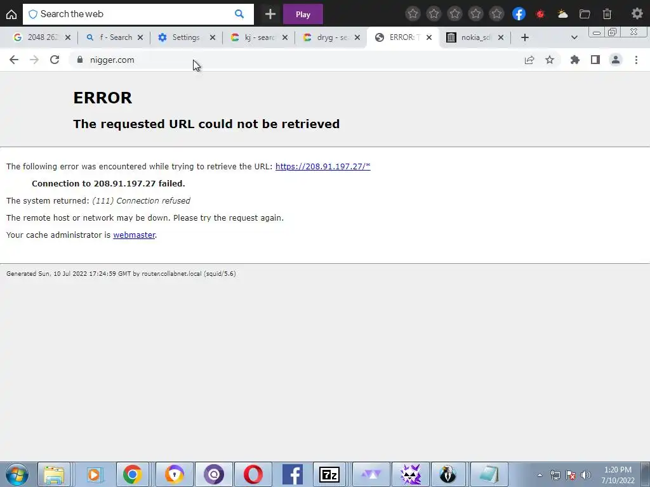650x487 pixels.
Task: Click the volume speaker tray icon
Action: [586, 475]
